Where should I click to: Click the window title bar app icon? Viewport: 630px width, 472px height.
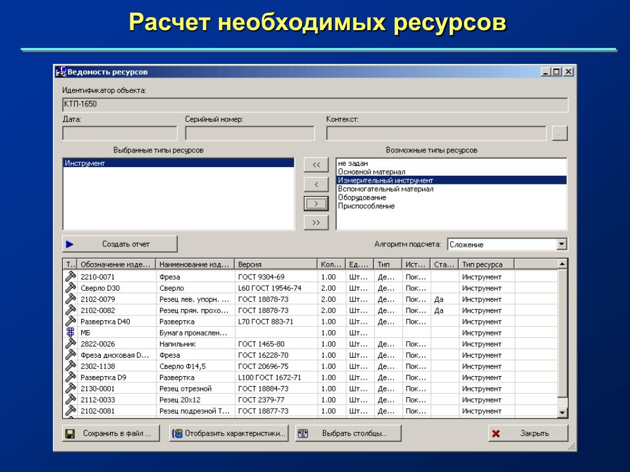tap(60, 71)
